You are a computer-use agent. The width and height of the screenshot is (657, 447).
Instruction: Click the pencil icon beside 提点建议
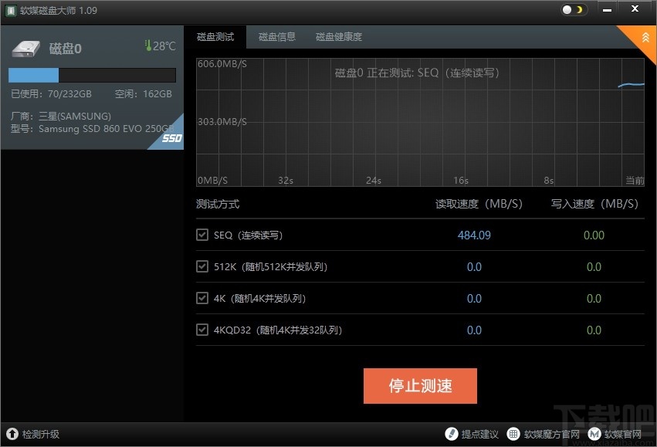coord(452,434)
